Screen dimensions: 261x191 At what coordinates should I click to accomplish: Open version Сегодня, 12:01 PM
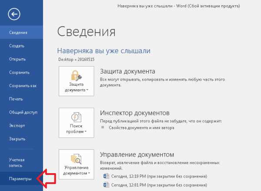[159, 185]
